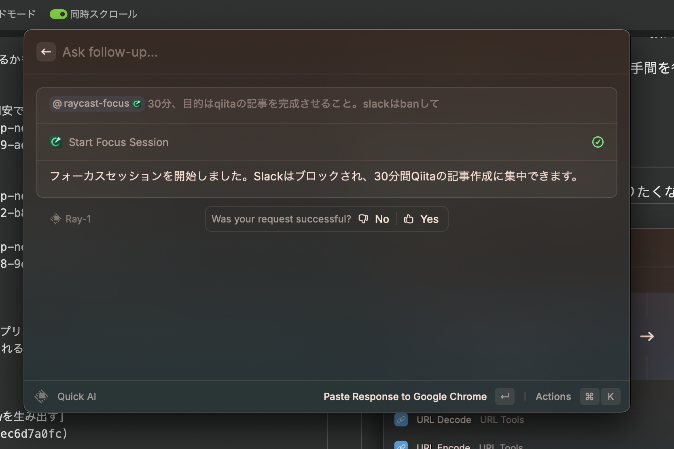Image resolution: width=674 pixels, height=449 pixels.
Task: Click the back arrow in Raycast
Action: (x=46, y=52)
